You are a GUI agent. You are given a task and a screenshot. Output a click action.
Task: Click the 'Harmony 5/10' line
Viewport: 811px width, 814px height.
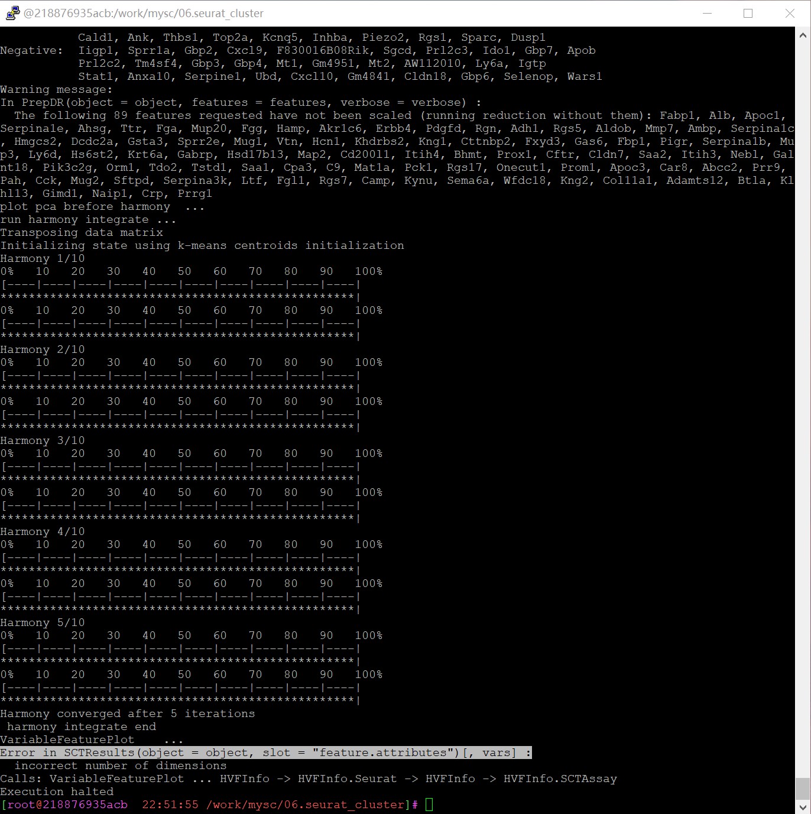click(x=43, y=623)
